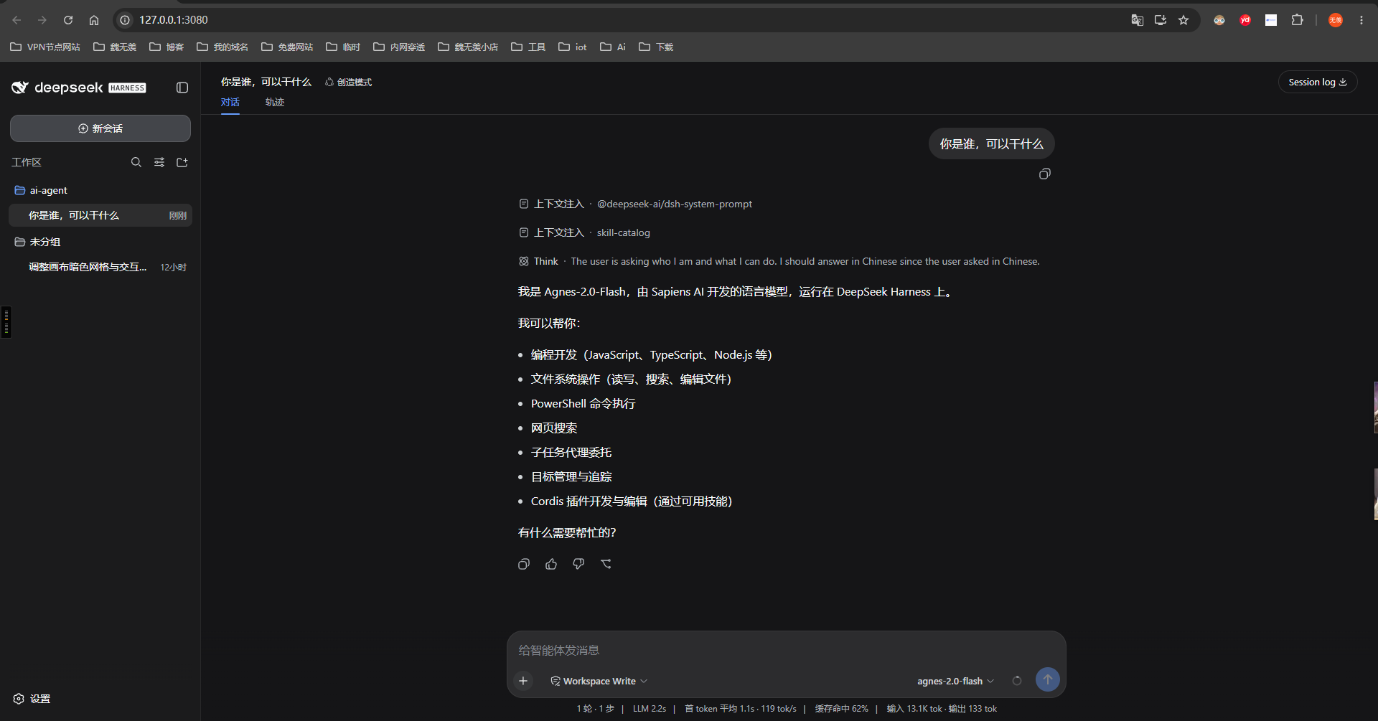Give the reply a thumbs down
1378x721 pixels.
578,564
